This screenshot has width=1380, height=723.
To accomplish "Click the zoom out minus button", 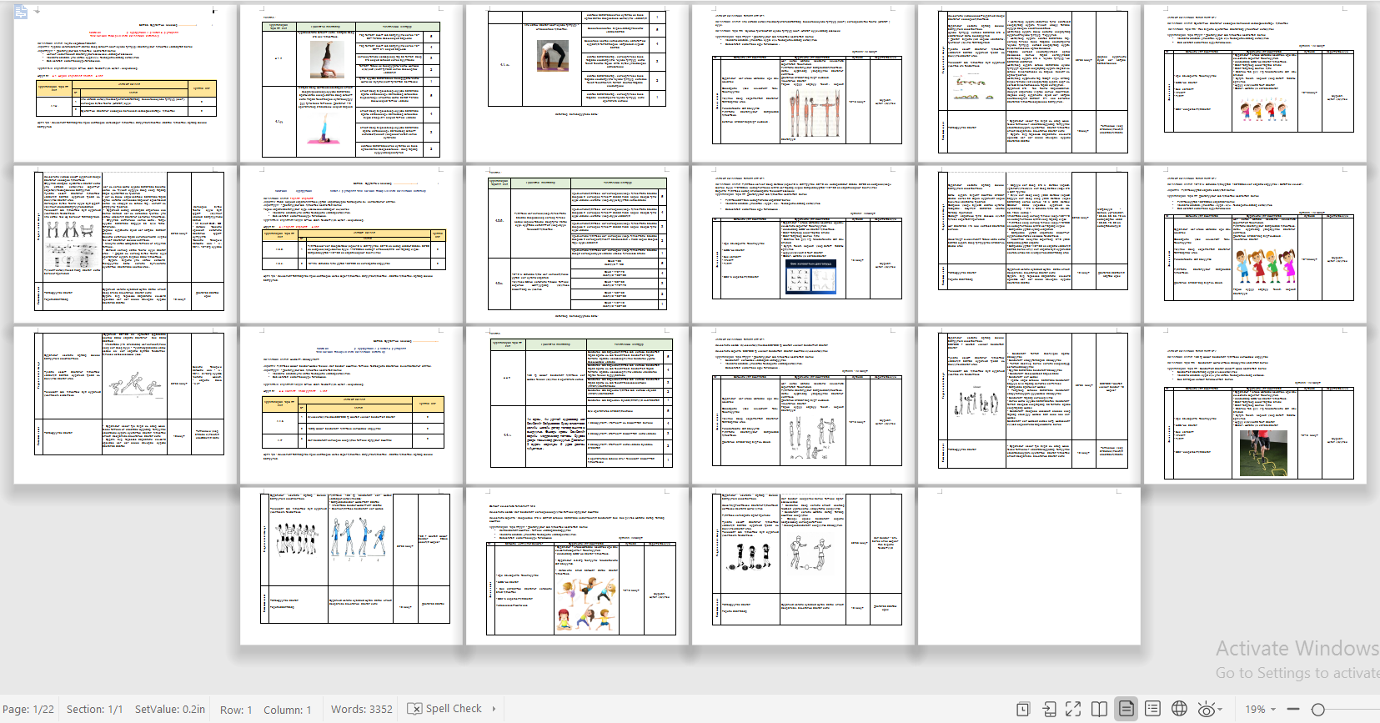I will pyautogui.click(x=1293, y=709).
